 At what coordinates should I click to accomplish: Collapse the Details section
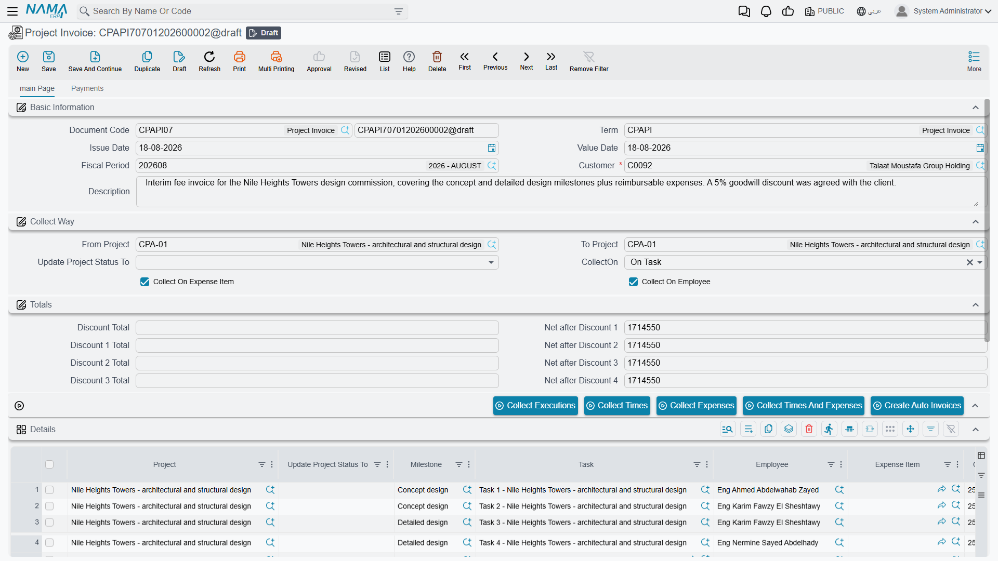click(x=976, y=430)
